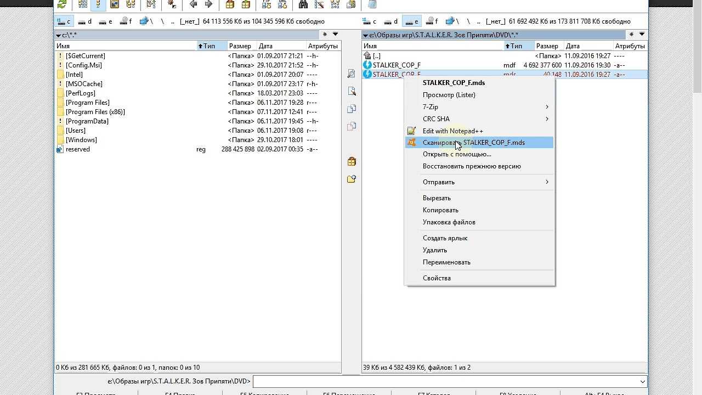The width and height of the screenshot is (702, 395).
Task: Open the right panel directory history triangle
Action: pyautogui.click(x=365, y=35)
